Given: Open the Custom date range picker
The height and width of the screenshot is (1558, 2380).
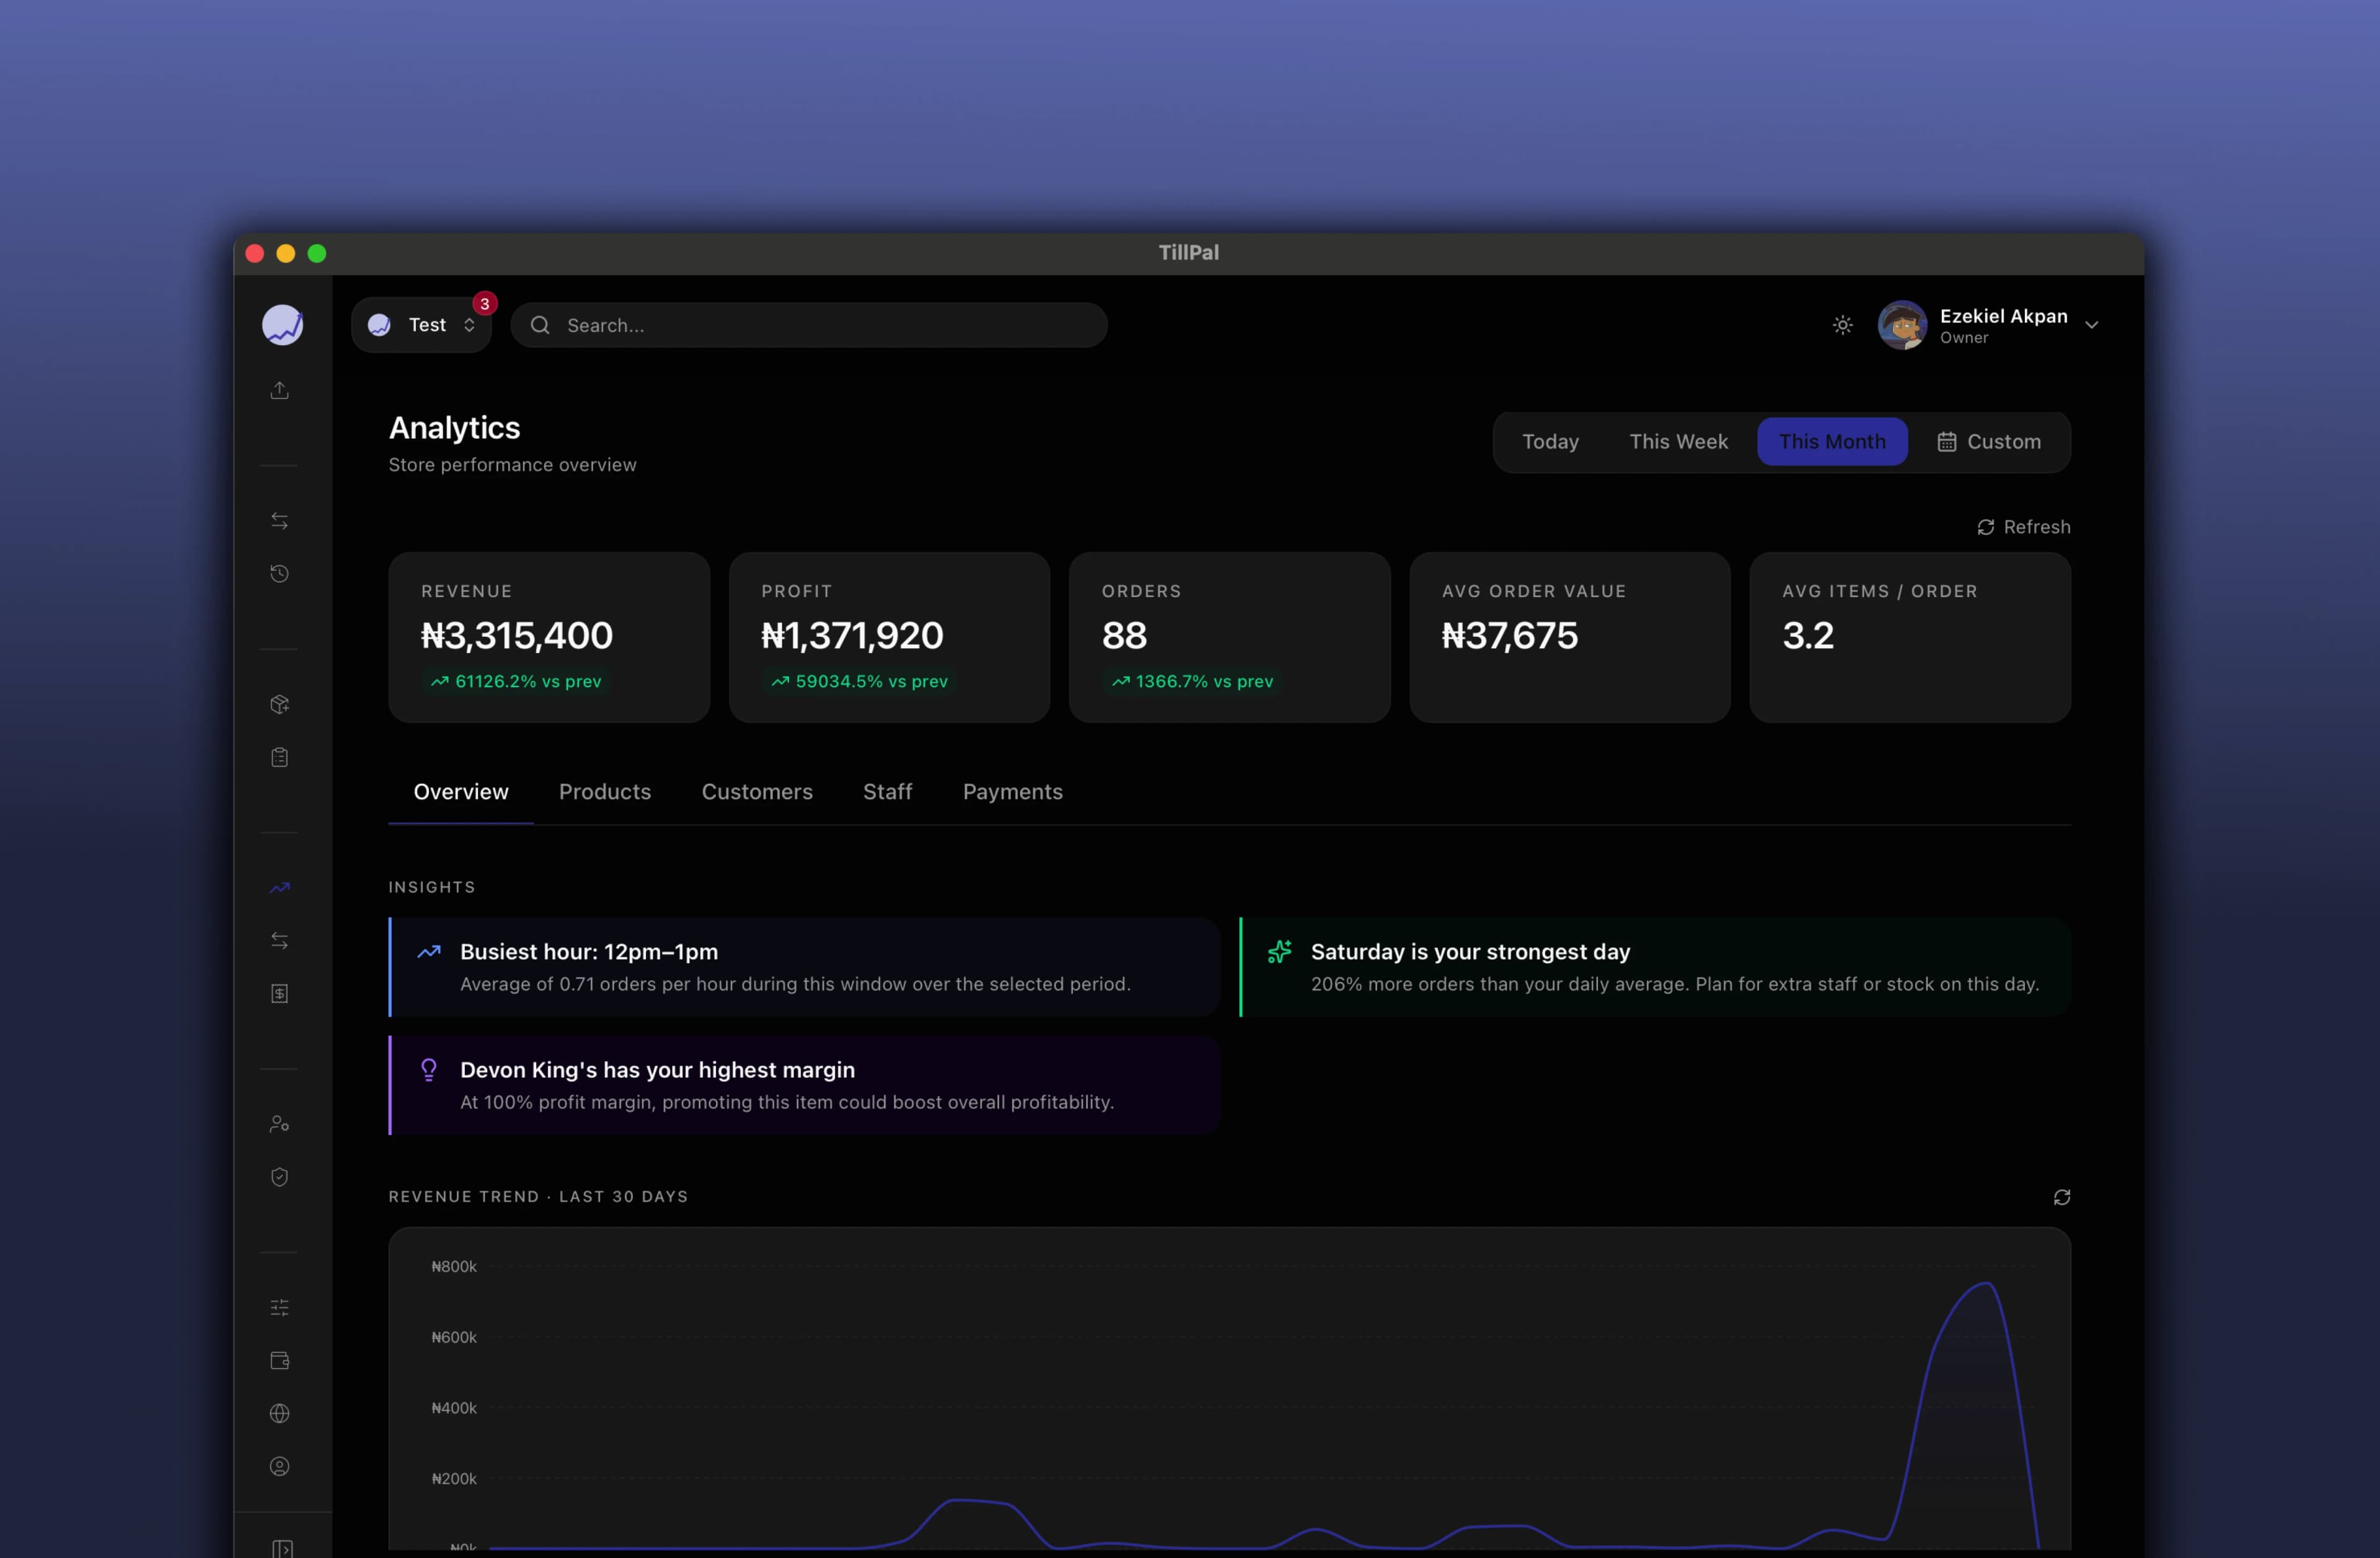Looking at the screenshot, I should [x=1989, y=442].
